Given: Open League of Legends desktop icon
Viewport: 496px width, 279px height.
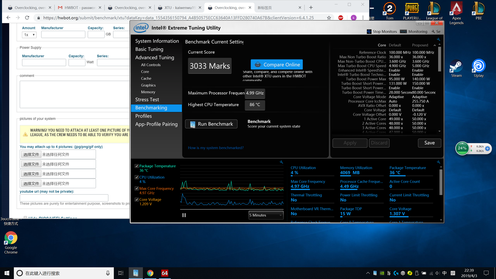Looking at the screenshot, I should pyautogui.click(x=434, y=11).
